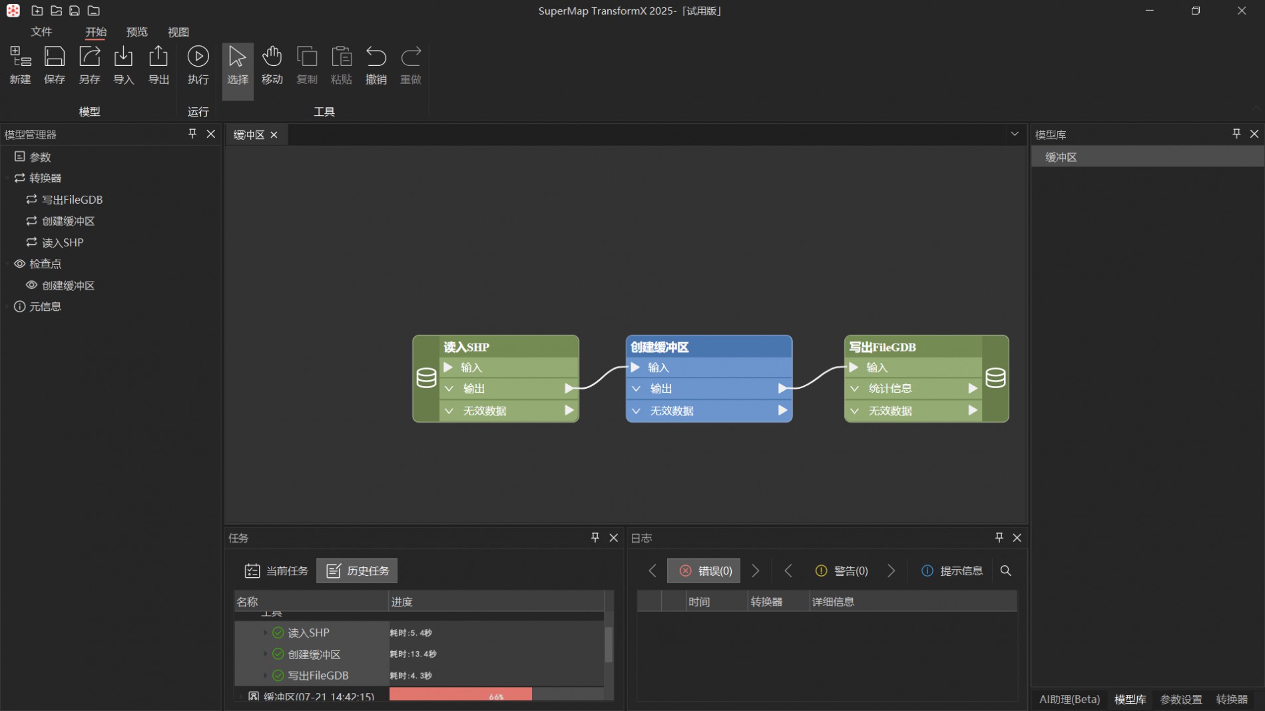Open the 文件 menu
Viewport: 1265px width, 711px height.
[x=41, y=31]
